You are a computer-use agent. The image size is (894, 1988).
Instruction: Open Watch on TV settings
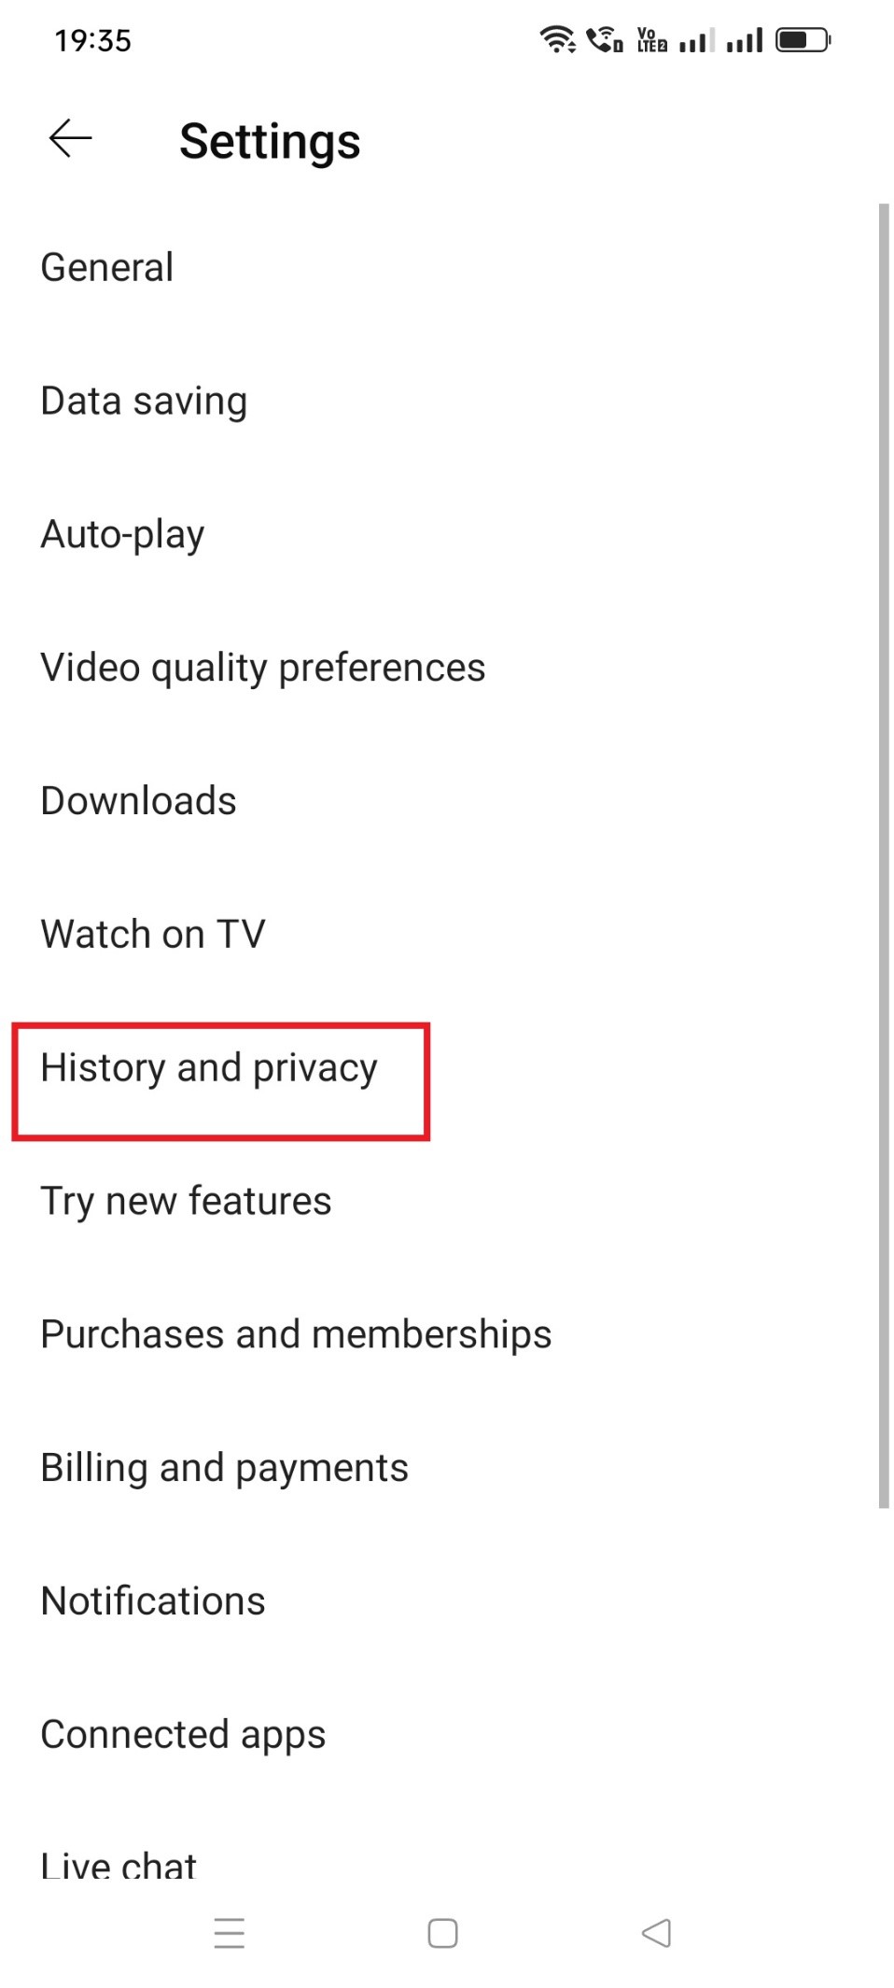point(153,934)
